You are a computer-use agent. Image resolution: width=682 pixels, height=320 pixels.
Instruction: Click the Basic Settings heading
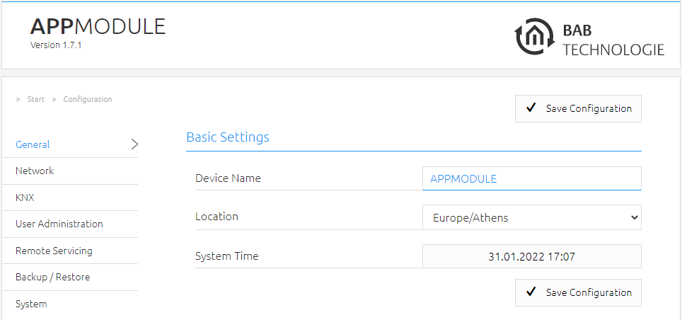(228, 137)
